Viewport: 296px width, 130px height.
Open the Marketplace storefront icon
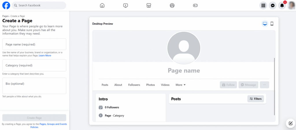[149, 5]
